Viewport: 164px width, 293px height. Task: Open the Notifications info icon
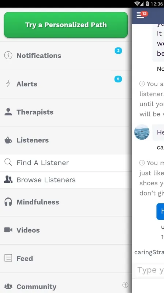[8, 56]
